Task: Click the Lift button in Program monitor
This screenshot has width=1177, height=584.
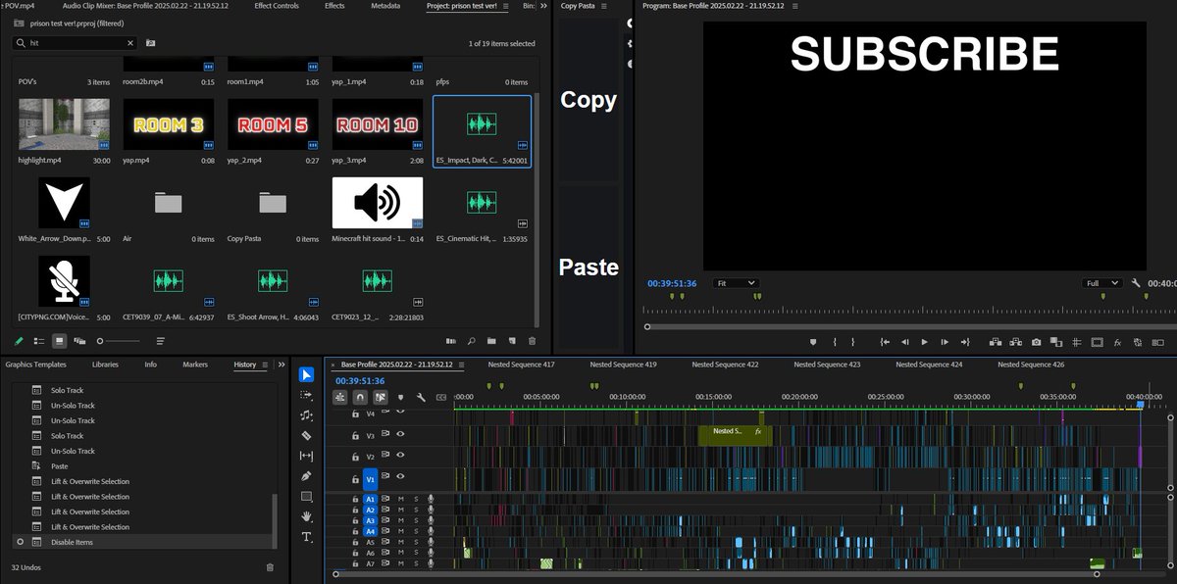Action: coord(996,342)
